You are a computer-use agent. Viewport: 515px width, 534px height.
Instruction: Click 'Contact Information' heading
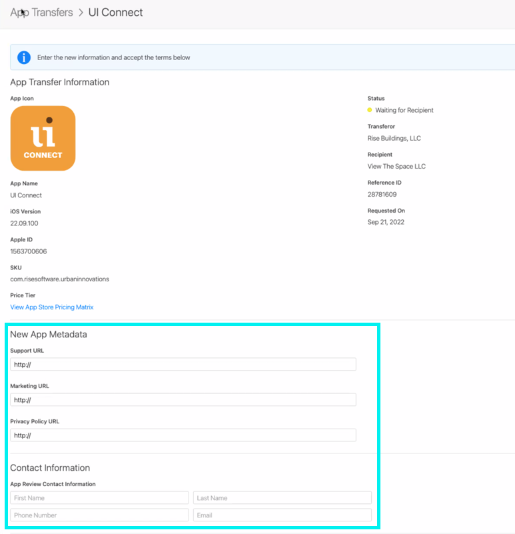point(50,468)
